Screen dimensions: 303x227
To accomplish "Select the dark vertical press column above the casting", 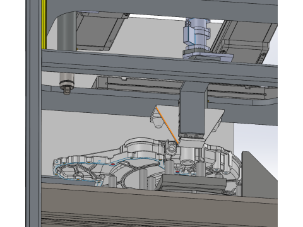I will (192, 109).
